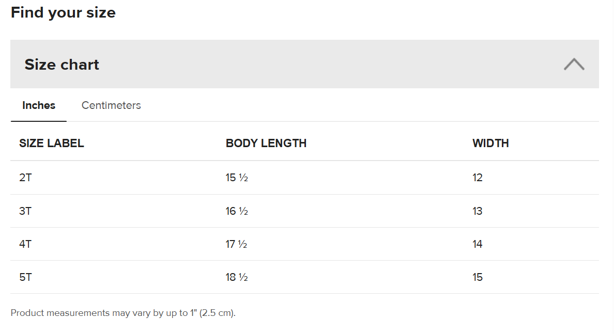Select the 3T size label cell
The width and height of the screenshot is (614, 334).
point(25,211)
